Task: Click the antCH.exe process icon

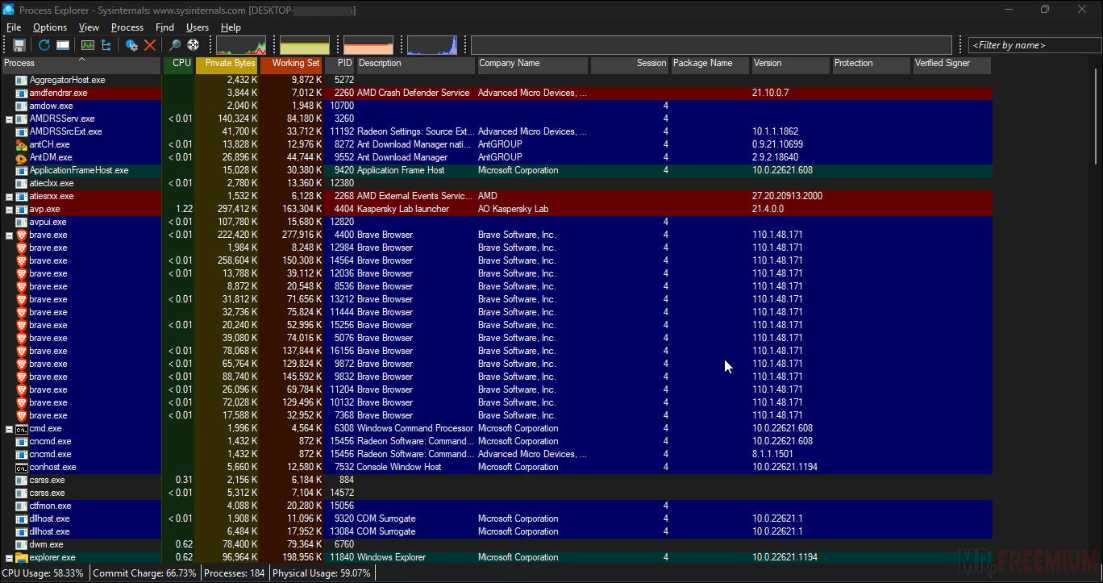Action: 22,144
